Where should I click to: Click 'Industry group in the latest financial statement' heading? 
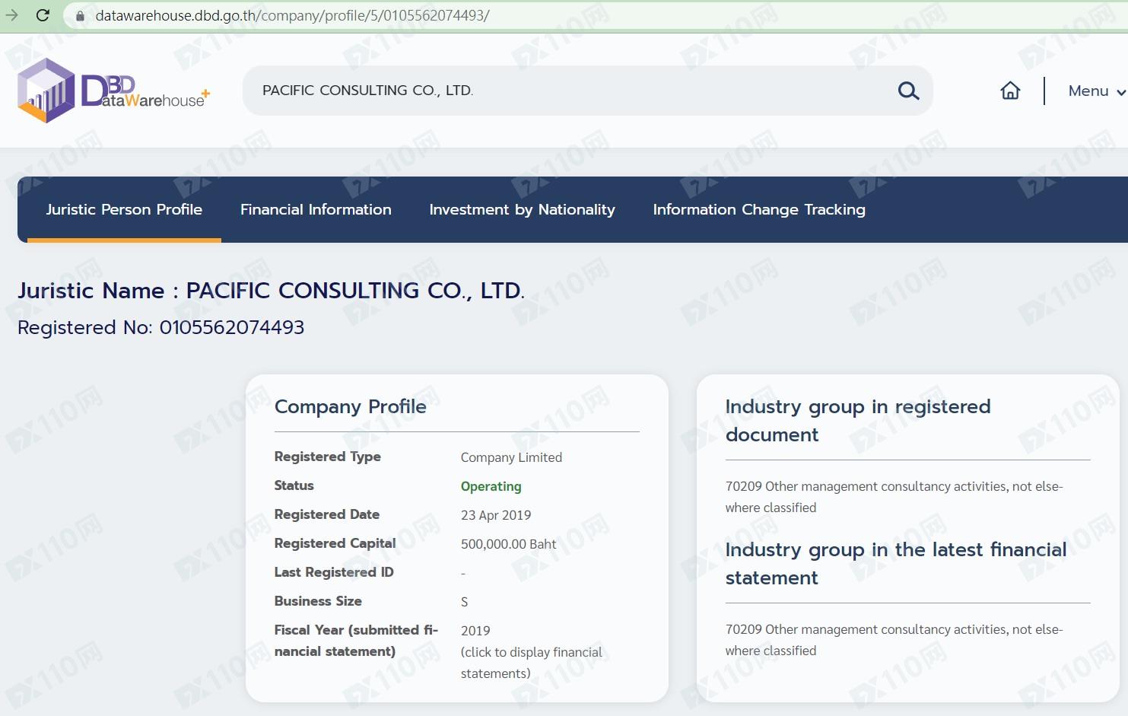896,563
